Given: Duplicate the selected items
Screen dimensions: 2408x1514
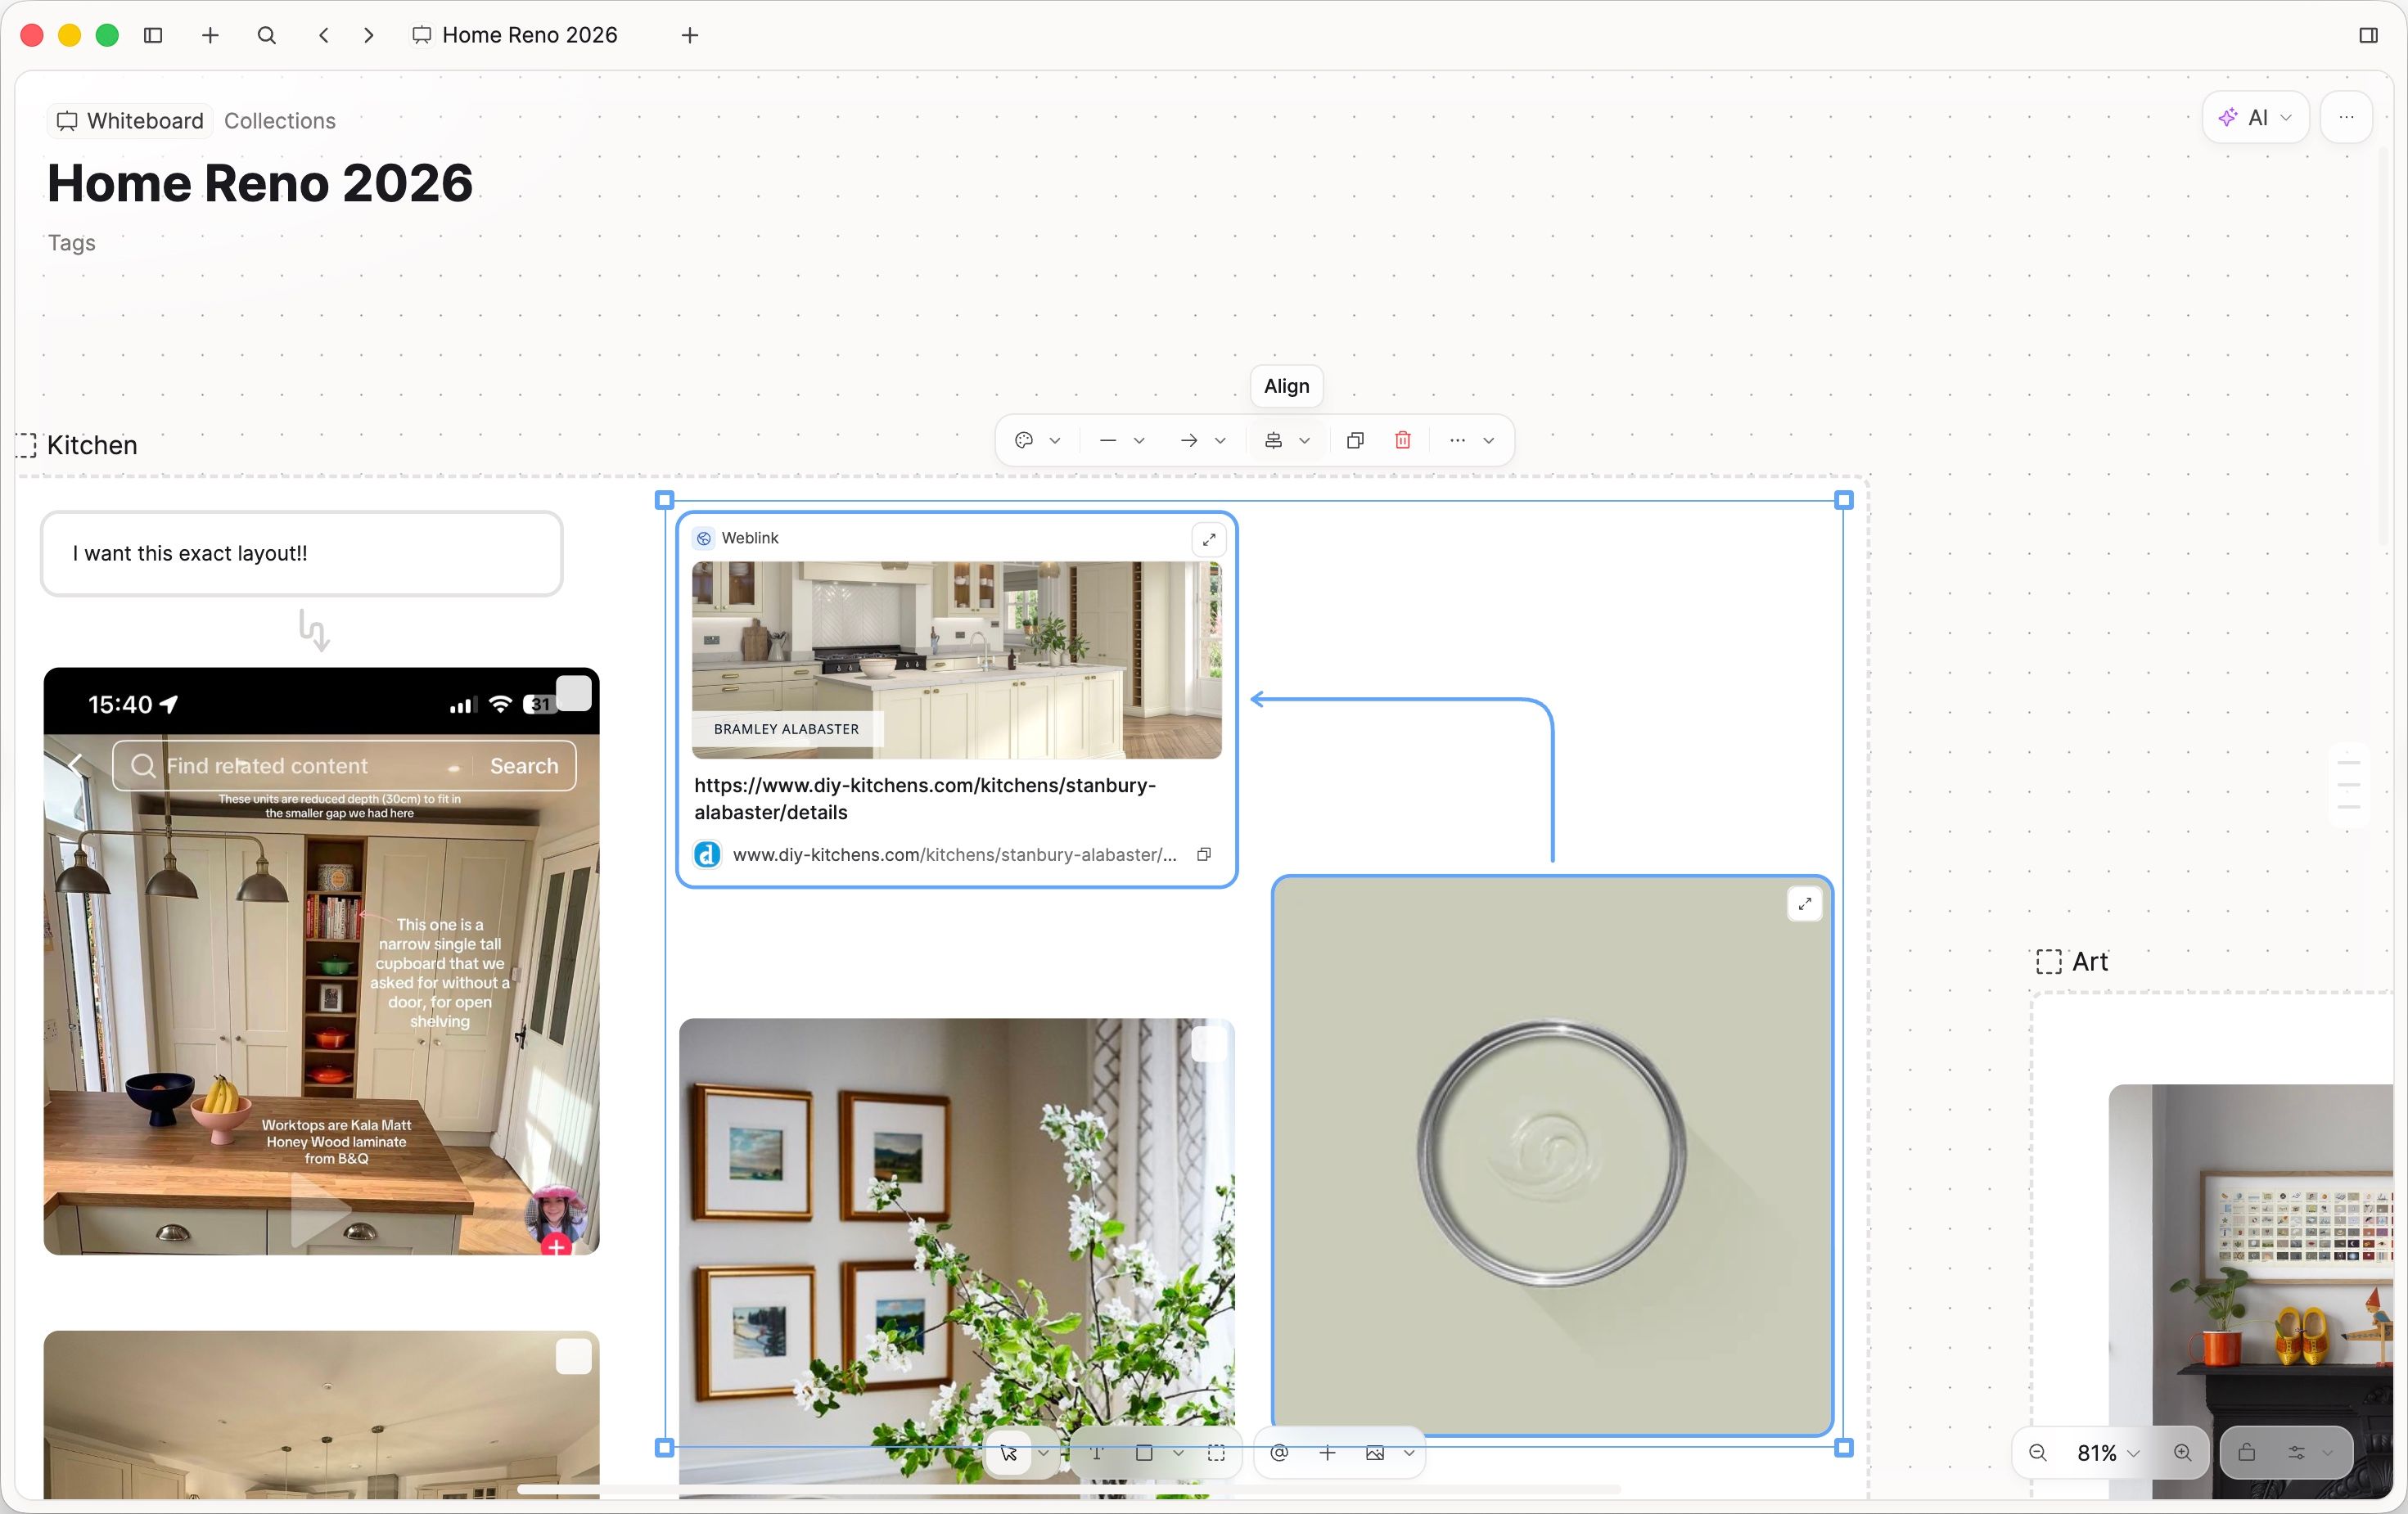Looking at the screenshot, I should coord(1355,440).
